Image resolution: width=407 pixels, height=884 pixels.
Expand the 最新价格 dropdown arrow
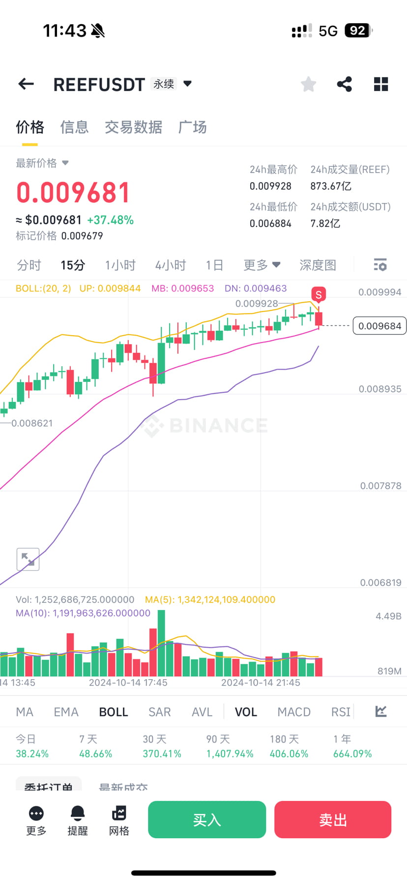(x=65, y=163)
